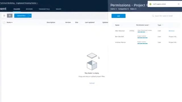Viewport: 182px width, 102px height.
Task: Click the Description column header
Action: point(51,22)
